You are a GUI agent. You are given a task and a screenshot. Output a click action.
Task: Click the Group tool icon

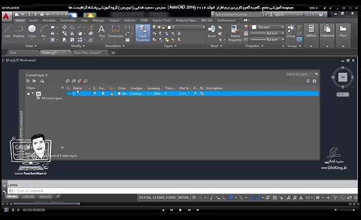(291, 31)
